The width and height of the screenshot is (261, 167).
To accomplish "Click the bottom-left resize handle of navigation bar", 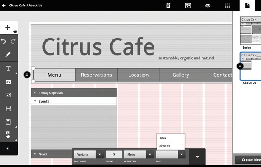I will pos(33,81).
